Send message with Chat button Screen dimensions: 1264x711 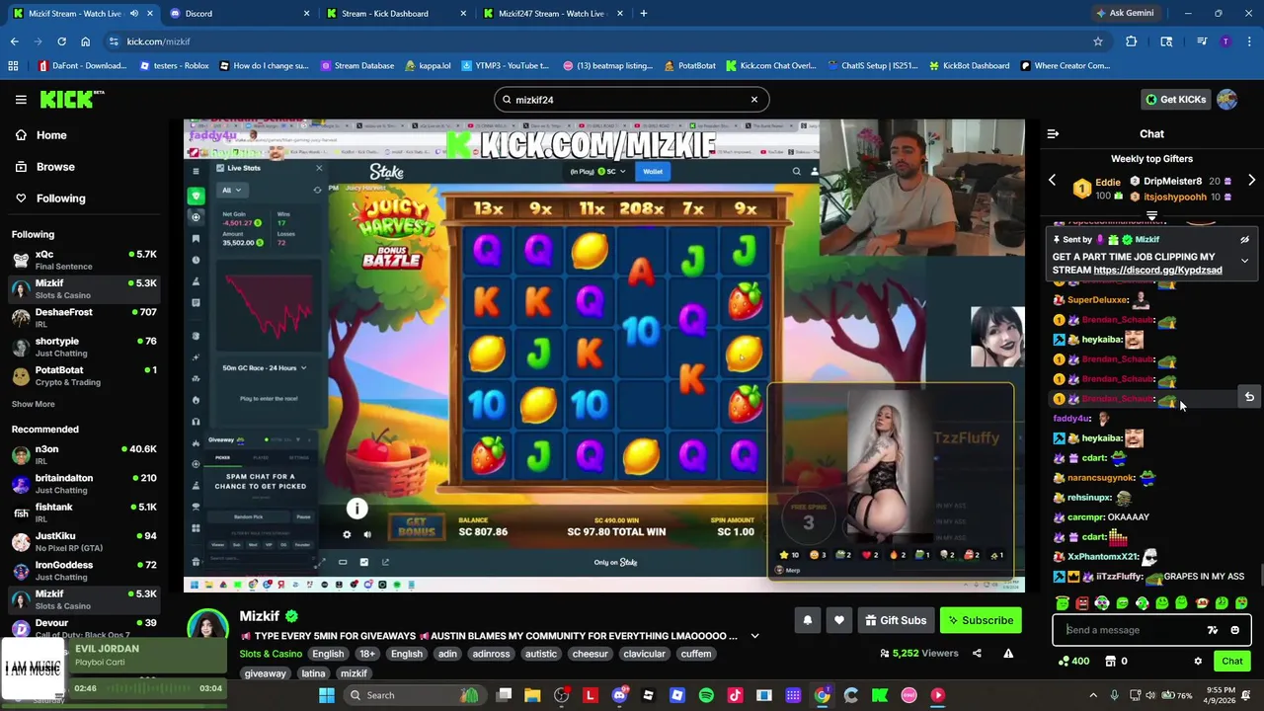1232,662
